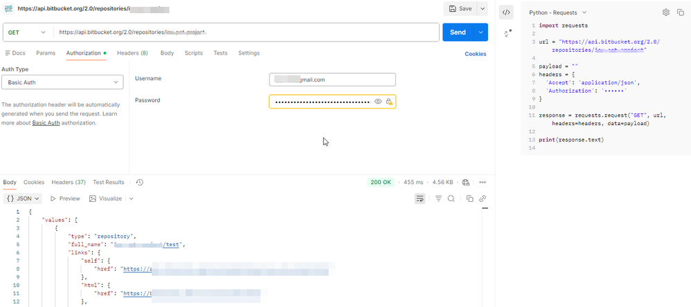Viewport: 691px width, 307px height.
Task: Select the Authorization tab
Action: point(86,53)
